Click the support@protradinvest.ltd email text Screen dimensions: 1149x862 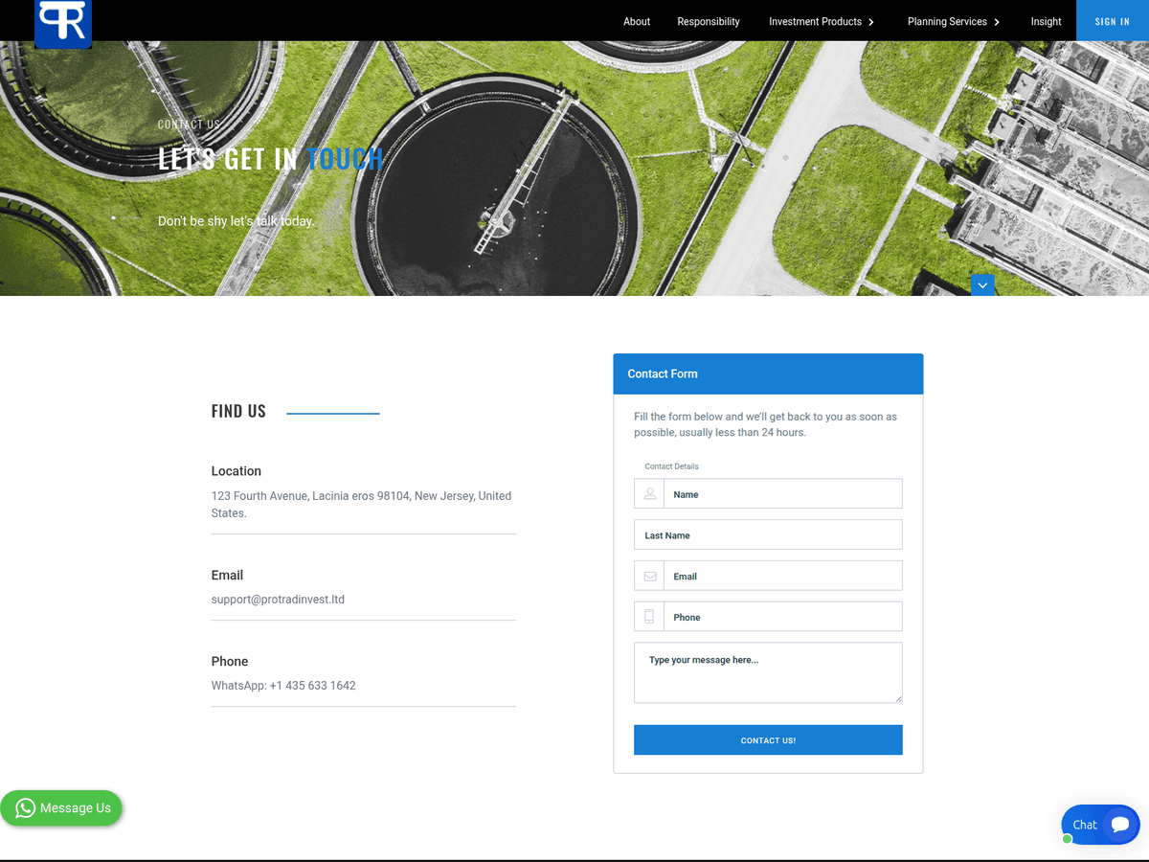[278, 600]
